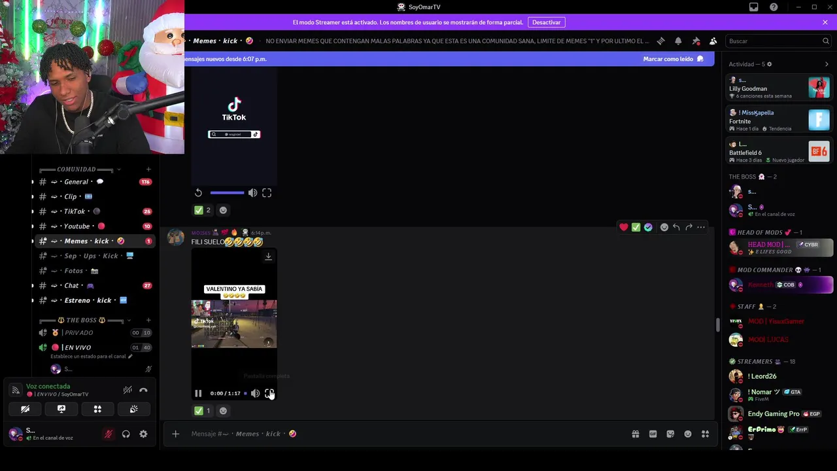The height and width of the screenshot is (471, 837).
Task: Open User Settings gear
Action: click(143, 434)
